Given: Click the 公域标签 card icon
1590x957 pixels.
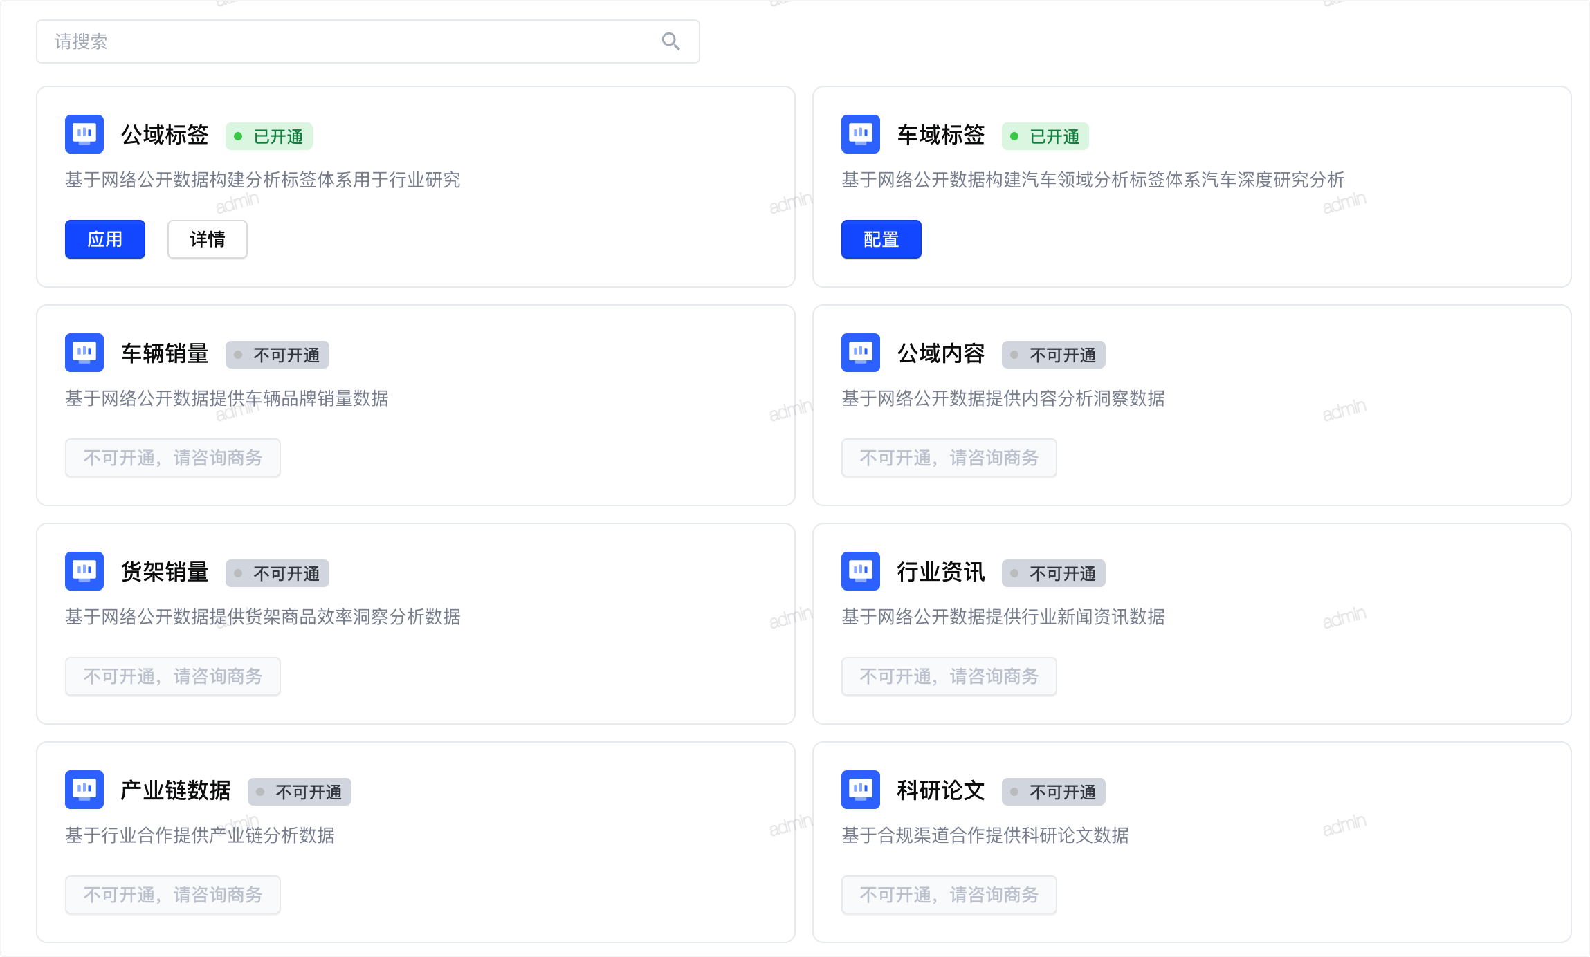Looking at the screenshot, I should point(84,134).
